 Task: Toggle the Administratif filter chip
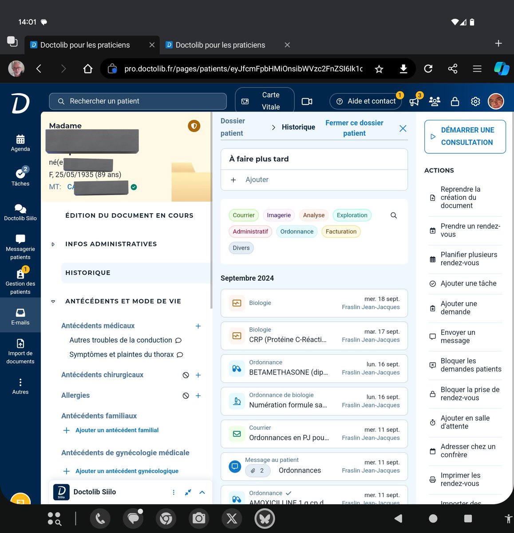(250, 232)
